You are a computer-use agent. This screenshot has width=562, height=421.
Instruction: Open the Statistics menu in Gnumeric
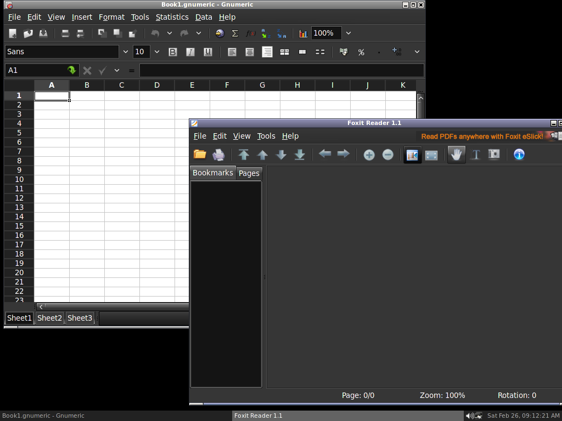click(172, 17)
